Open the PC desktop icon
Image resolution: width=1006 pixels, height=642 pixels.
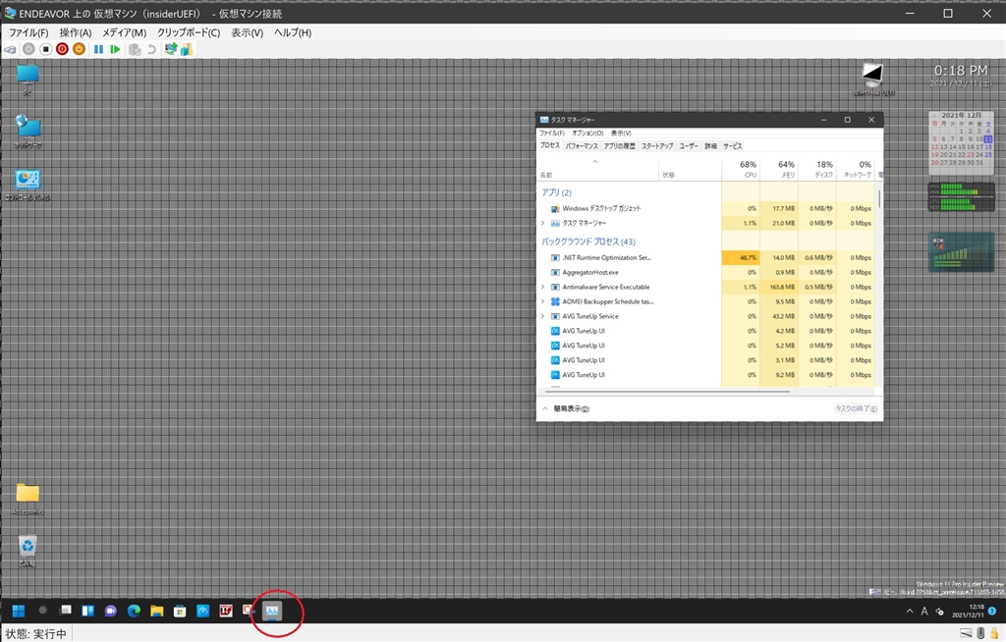coord(28,80)
